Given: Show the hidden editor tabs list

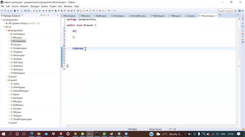Looking at the screenshot, I should [220, 15].
